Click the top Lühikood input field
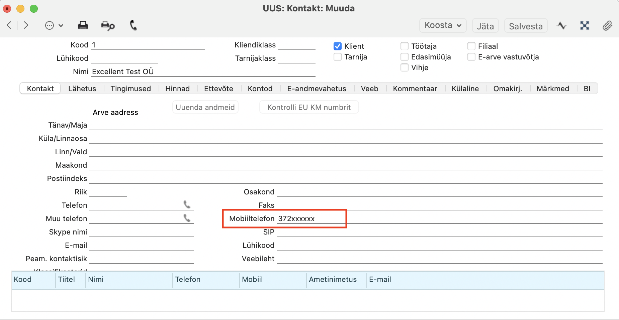619x320 pixels. 124,58
